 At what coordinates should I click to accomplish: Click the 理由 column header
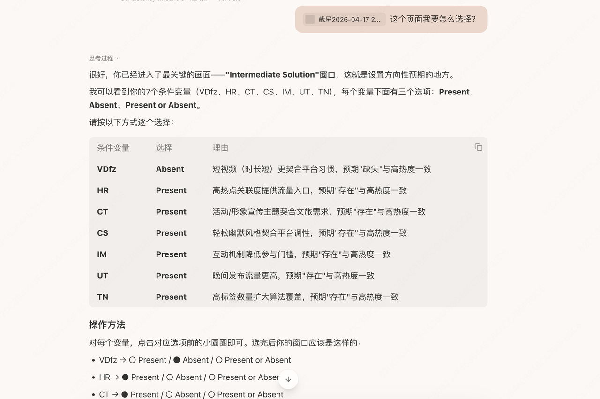220,148
